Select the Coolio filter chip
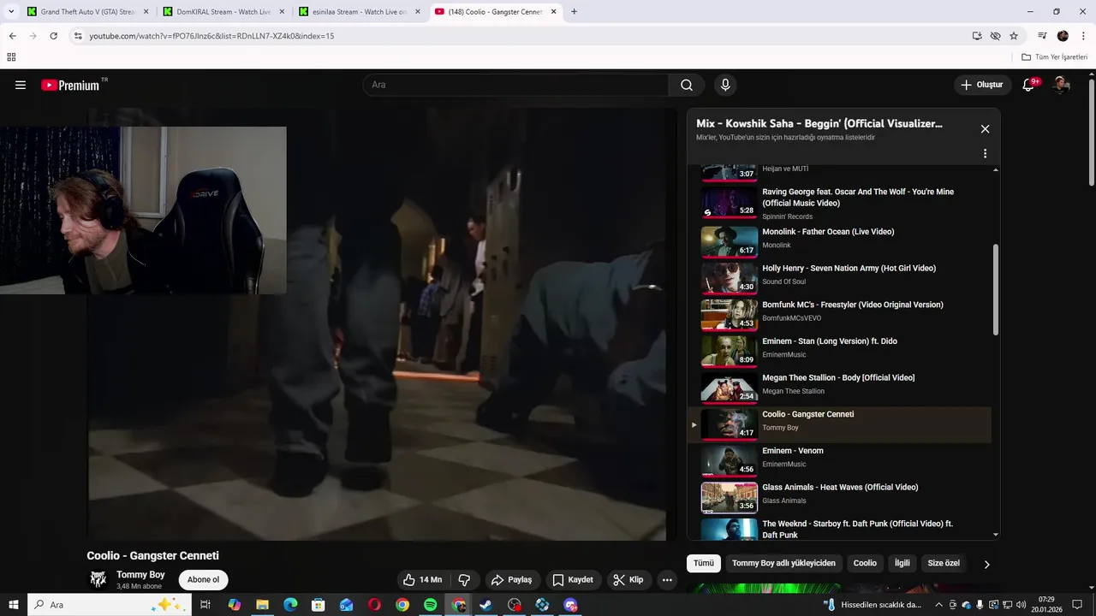Viewport: 1096px width, 616px height. pyautogui.click(x=865, y=564)
